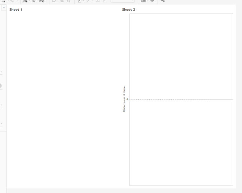
Task: Select the Sheet 1 title
Action: (x=16, y=10)
